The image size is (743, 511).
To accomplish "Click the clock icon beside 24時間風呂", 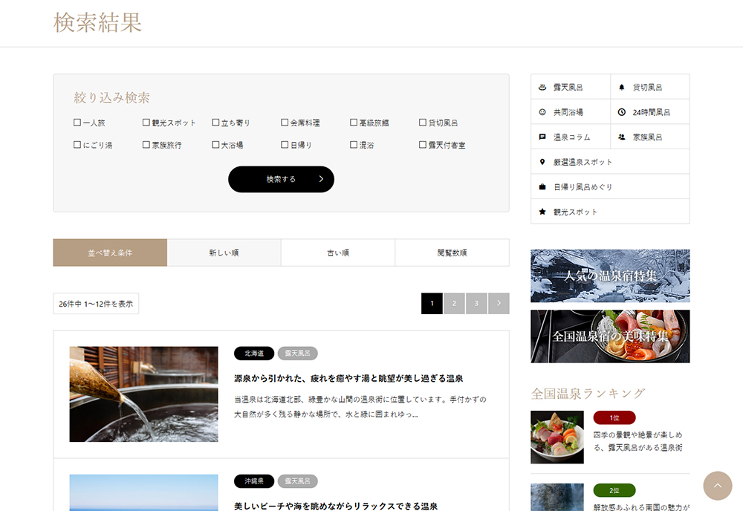I will point(622,112).
